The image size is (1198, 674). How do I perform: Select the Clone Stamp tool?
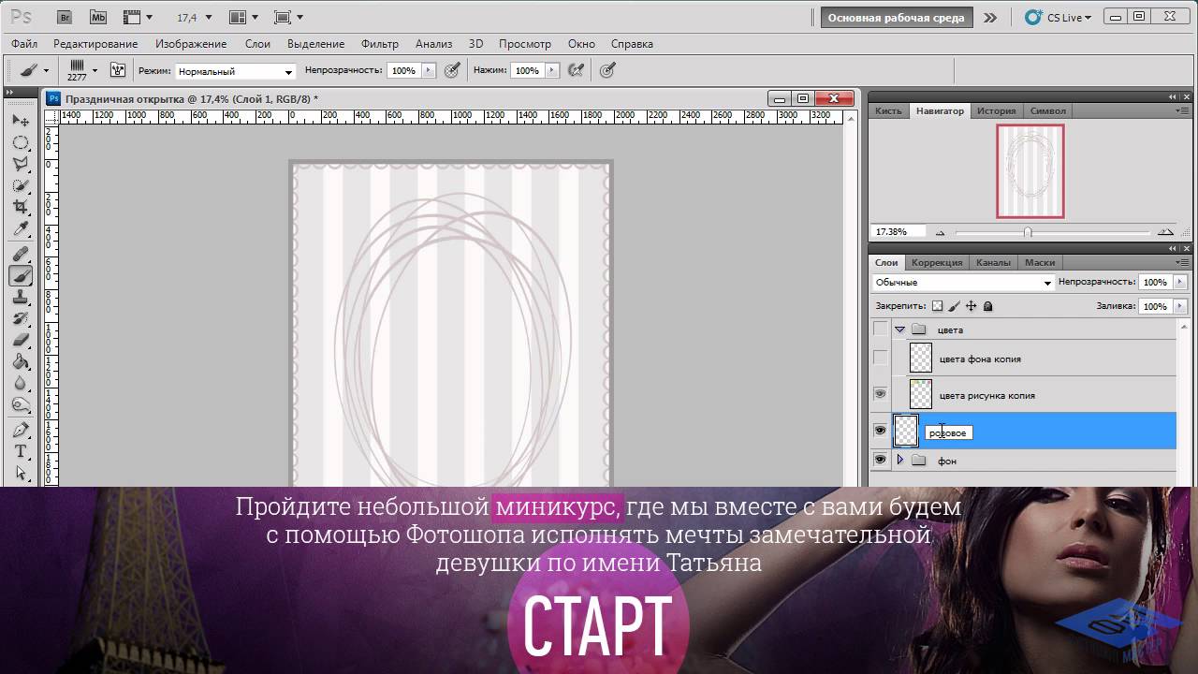pos(21,297)
